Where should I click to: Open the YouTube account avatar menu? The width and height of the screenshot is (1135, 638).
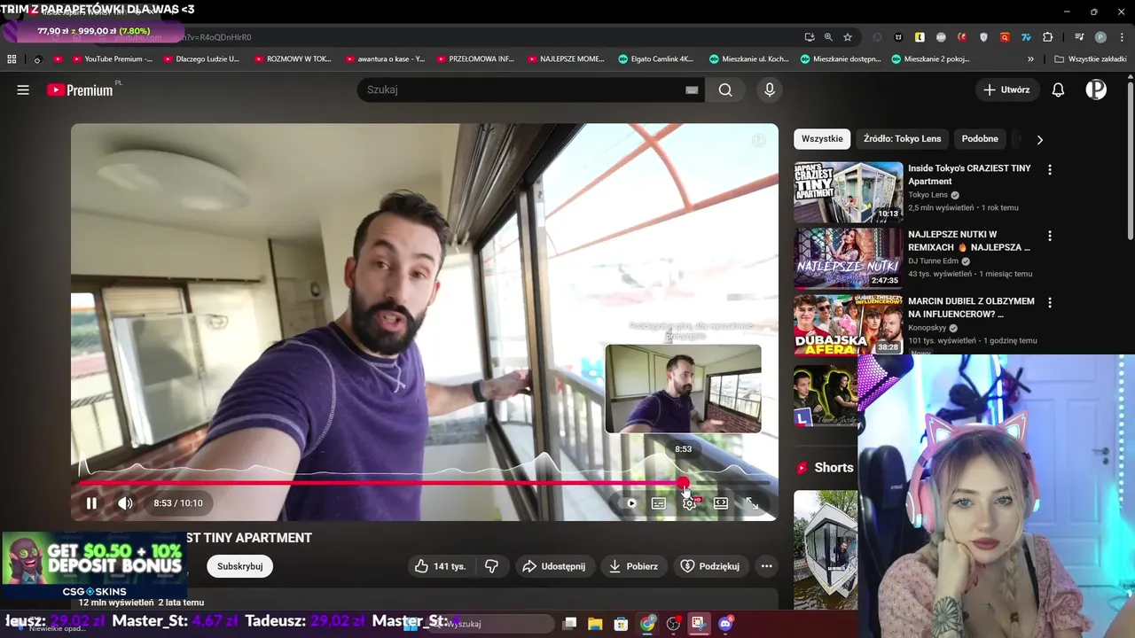click(x=1096, y=89)
